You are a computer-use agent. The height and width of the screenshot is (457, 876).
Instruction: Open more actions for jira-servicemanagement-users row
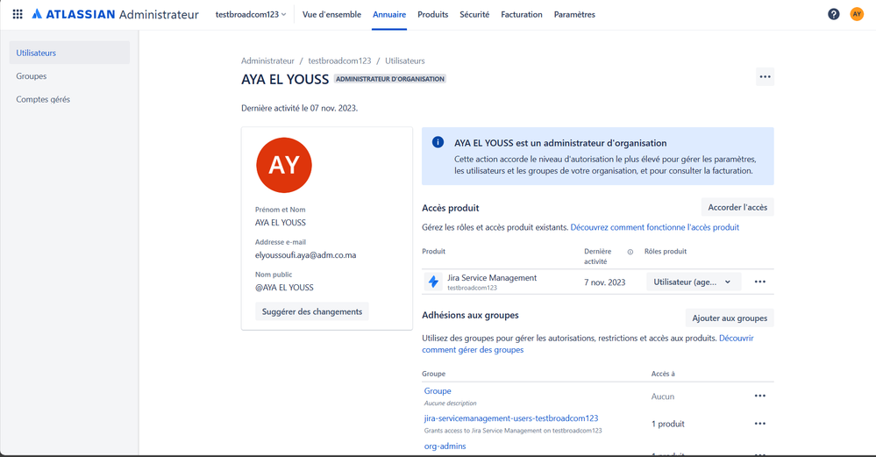pos(759,424)
